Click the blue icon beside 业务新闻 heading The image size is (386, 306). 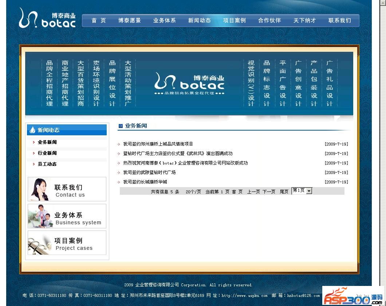click(121, 126)
